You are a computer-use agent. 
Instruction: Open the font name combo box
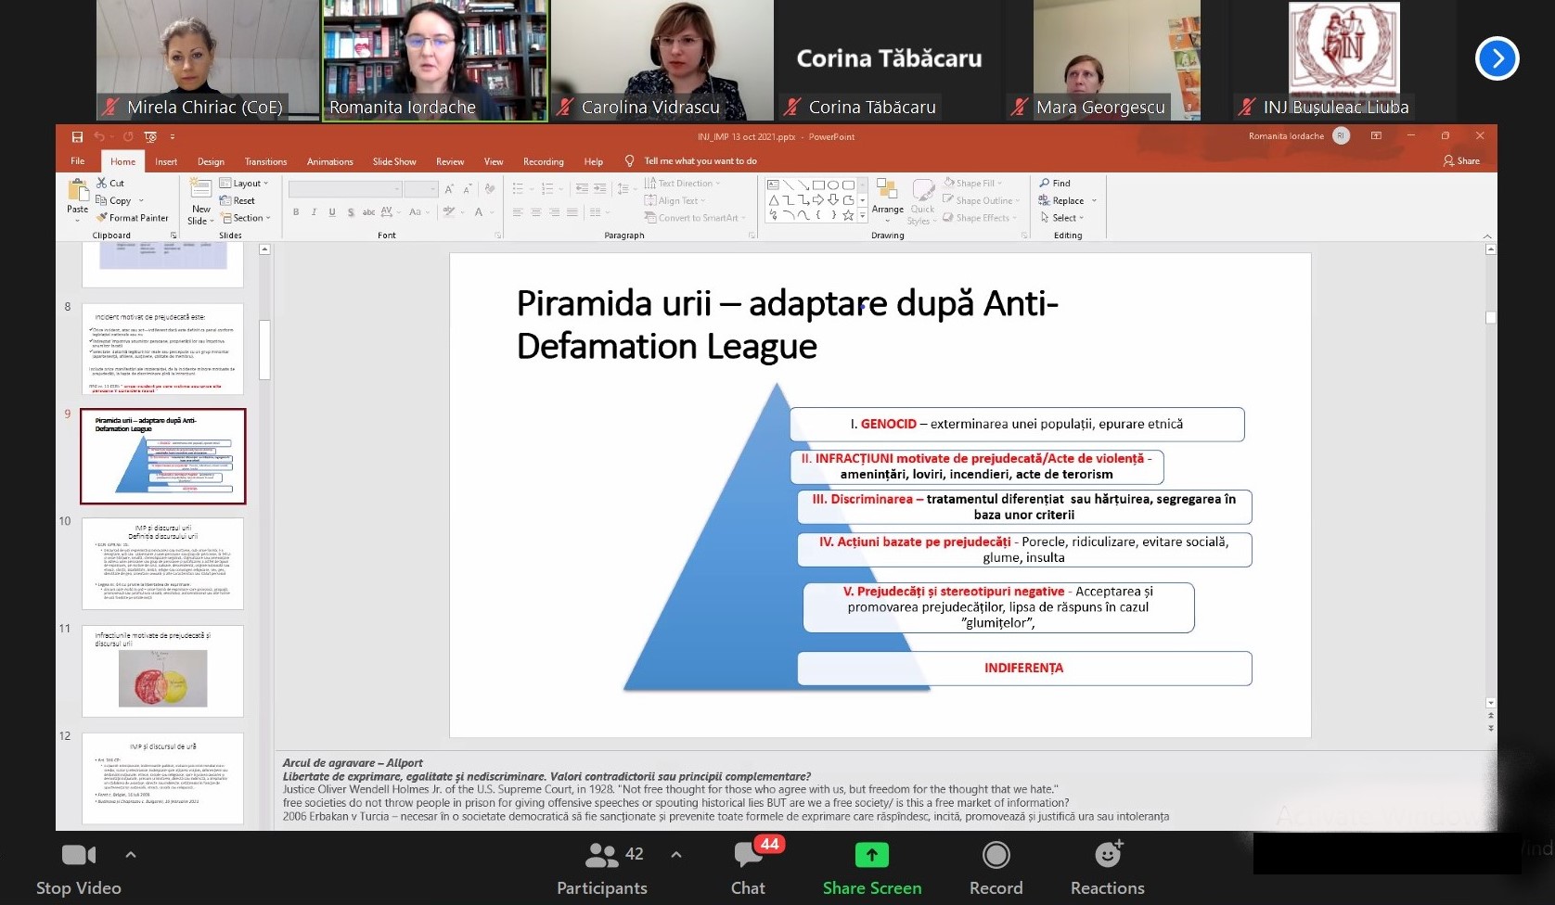point(344,189)
